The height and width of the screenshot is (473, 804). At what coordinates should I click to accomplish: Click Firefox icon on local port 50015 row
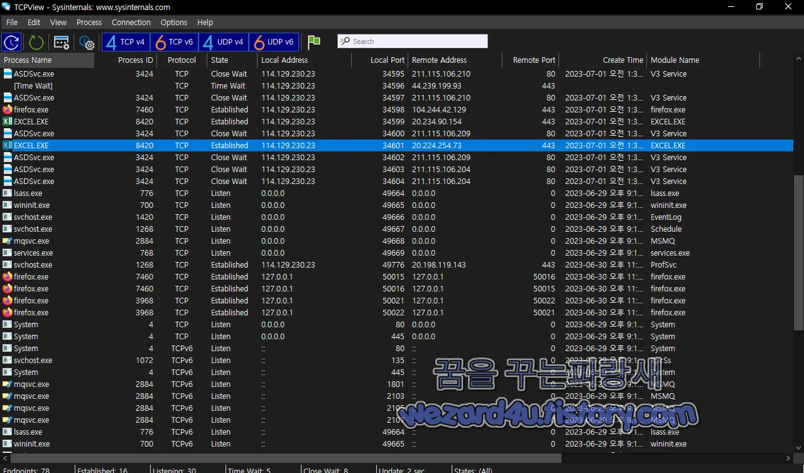coord(8,276)
